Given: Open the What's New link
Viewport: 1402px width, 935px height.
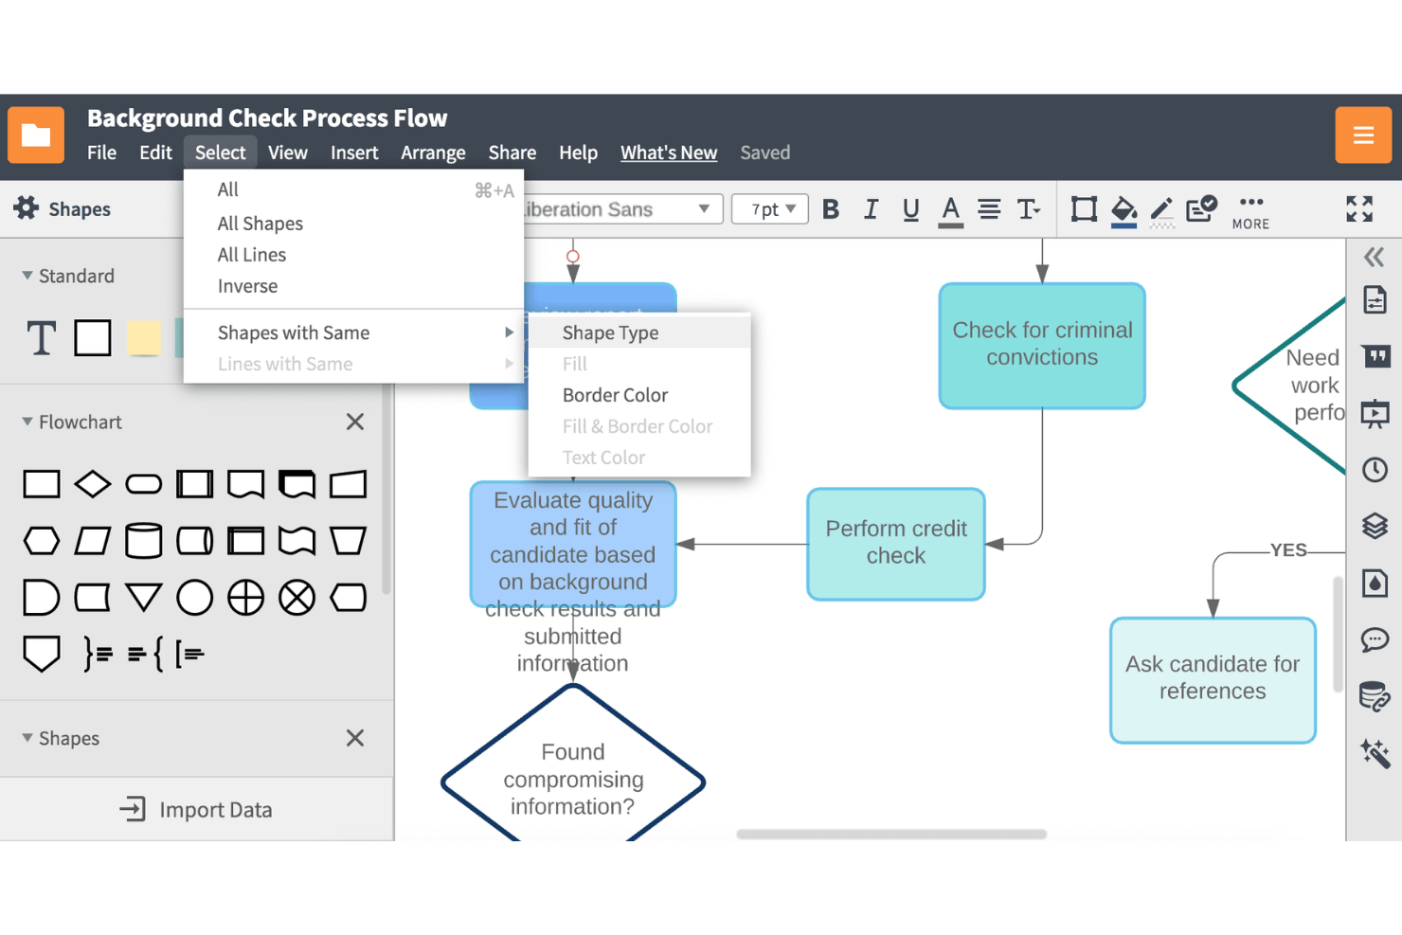Looking at the screenshot, I should 669,153.
